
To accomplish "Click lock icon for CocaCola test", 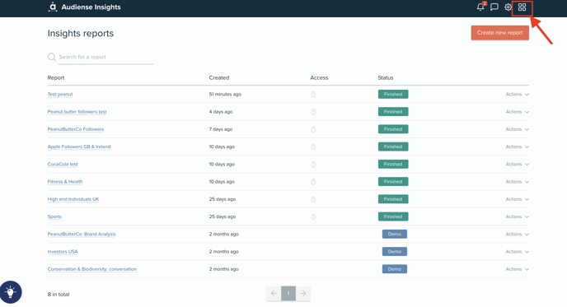I will tap(313, 164).
